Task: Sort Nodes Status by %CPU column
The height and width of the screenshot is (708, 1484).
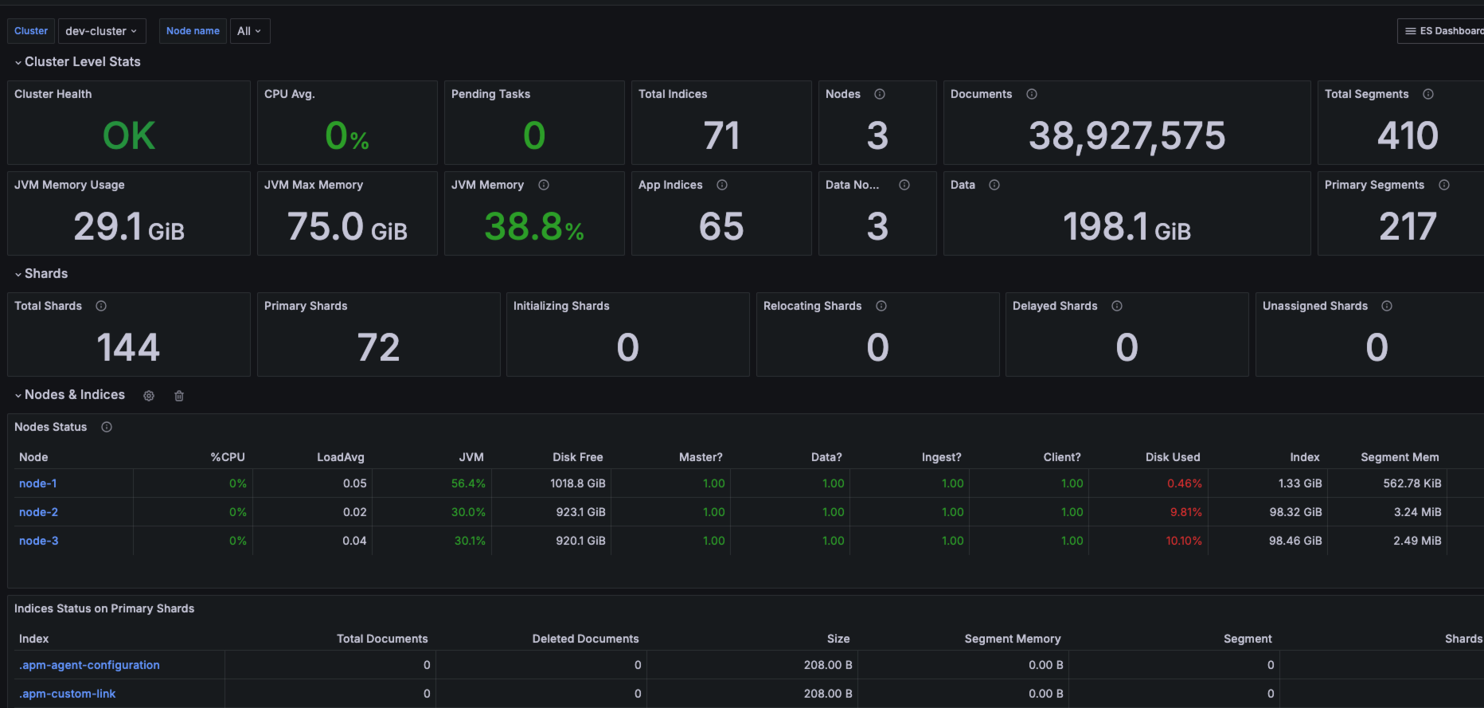Action: (228, 457)
